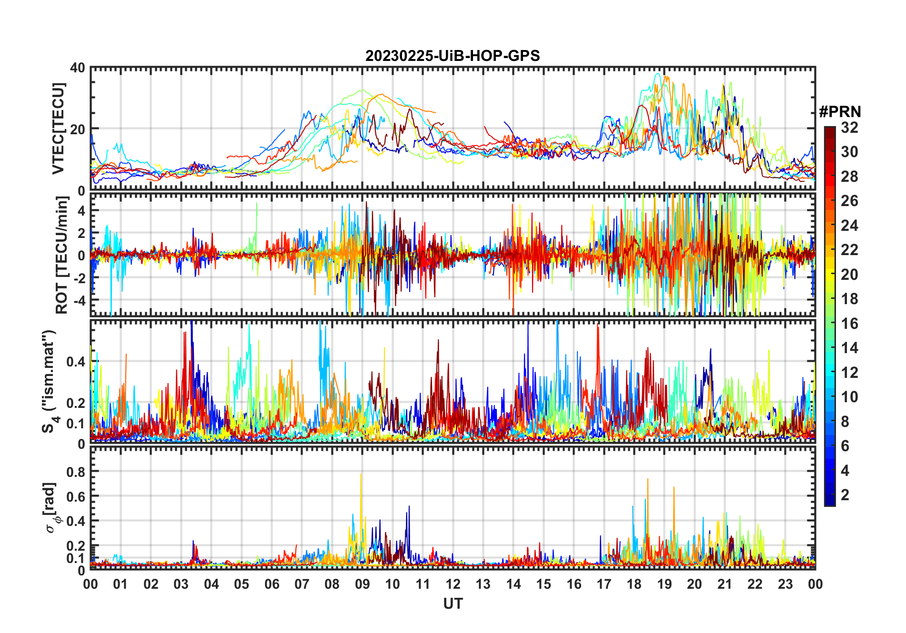906x633 pixels.
Task: Click colorbar tick label 24
Action: point(849,226)
